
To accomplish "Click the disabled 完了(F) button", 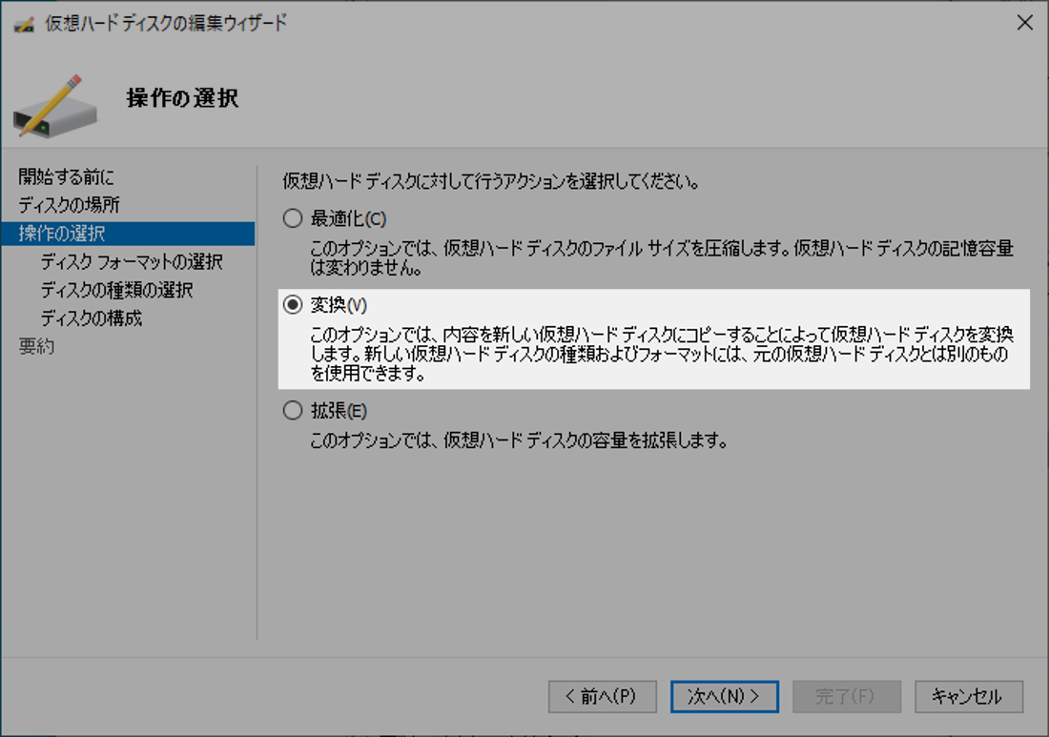I will click(x=846, y=697).
